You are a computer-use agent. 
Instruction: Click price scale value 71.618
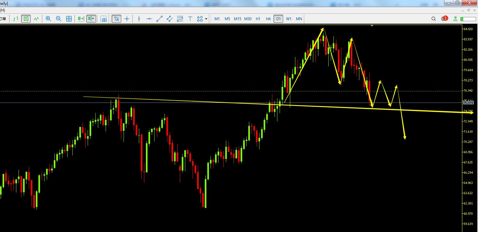click(x=468, y=132)
